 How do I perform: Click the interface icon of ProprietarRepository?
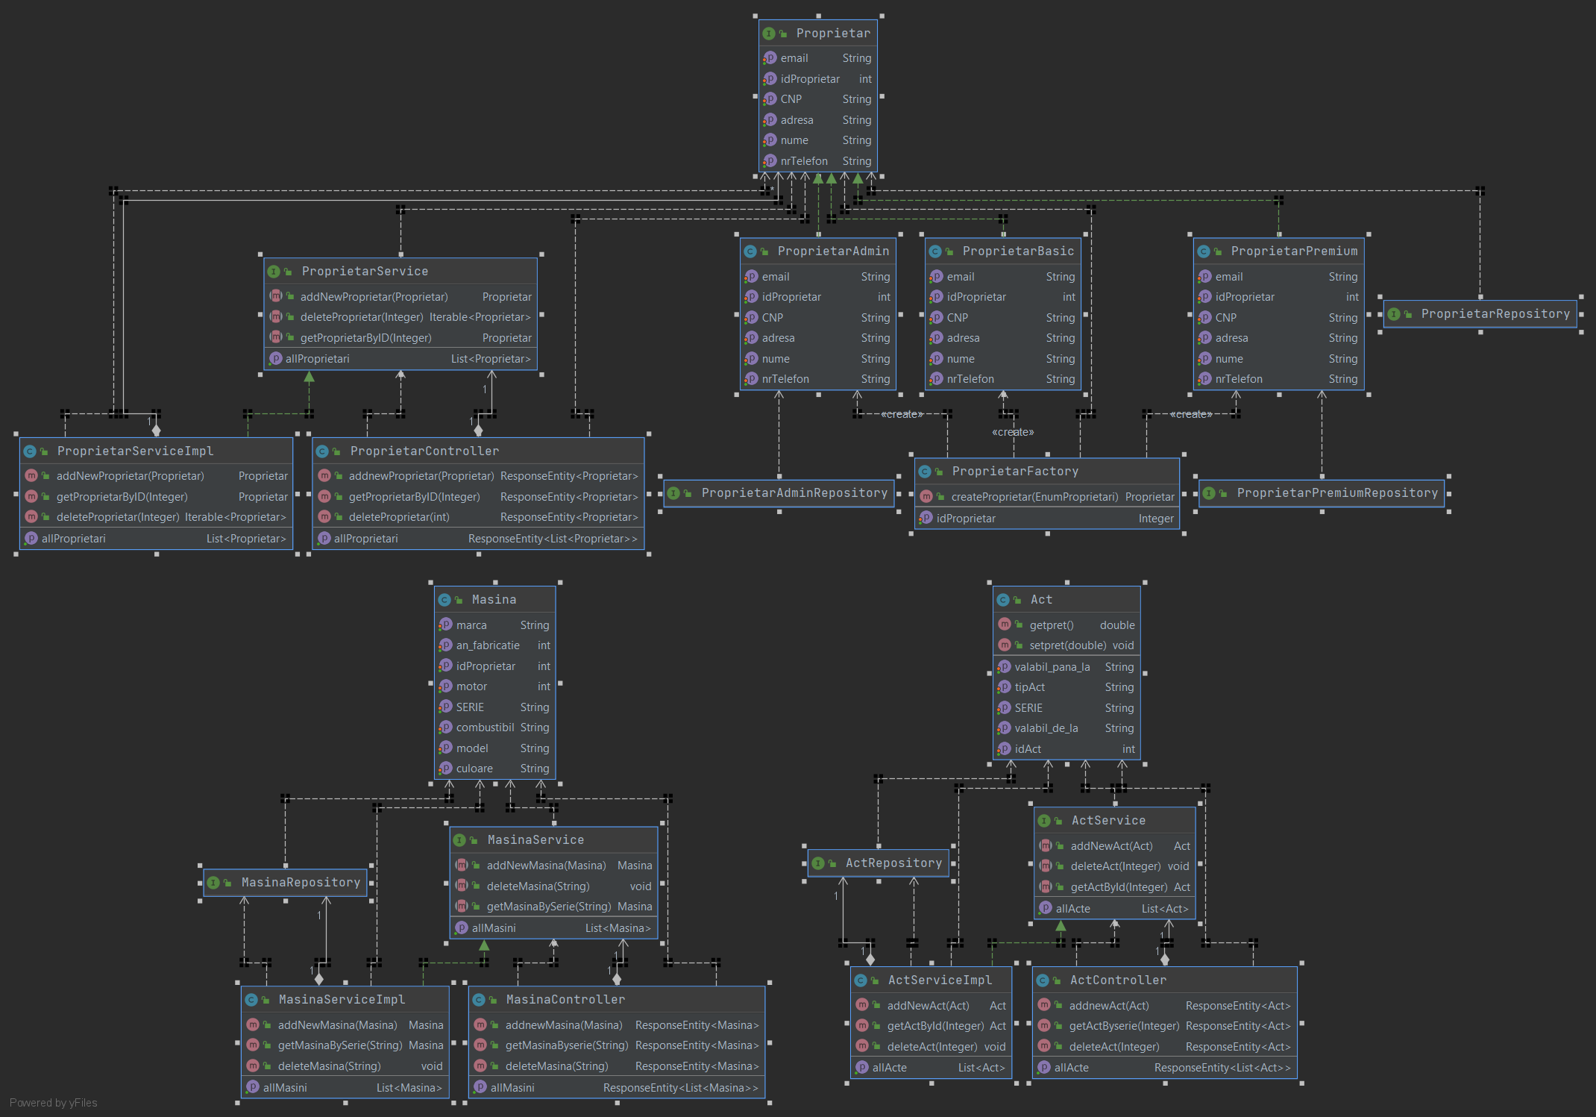pos(1394,314)
